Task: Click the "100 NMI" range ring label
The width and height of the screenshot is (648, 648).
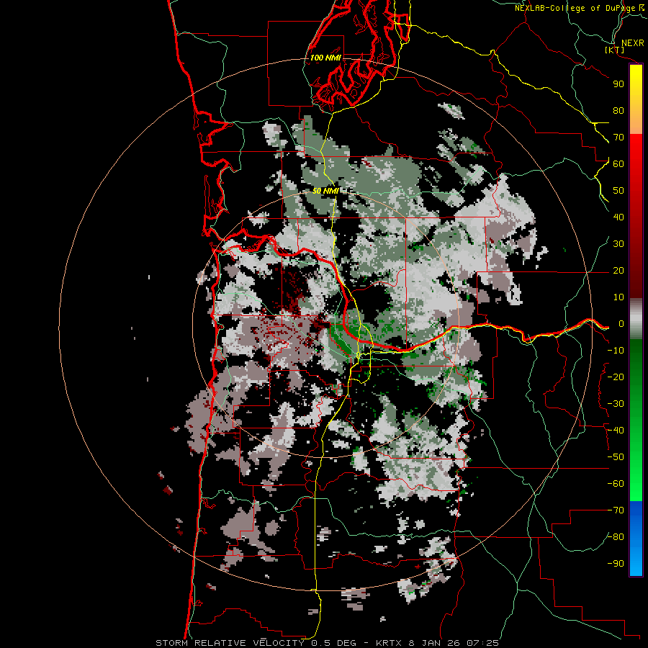Action: (x=325, y=58)
